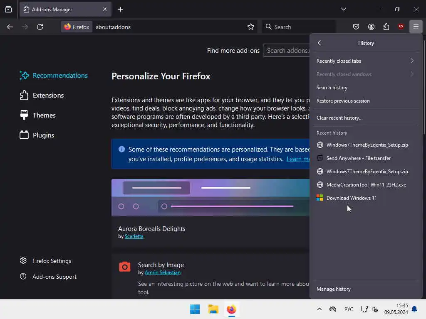
Task: Open the Windows Start button
Action: (195, 309)
